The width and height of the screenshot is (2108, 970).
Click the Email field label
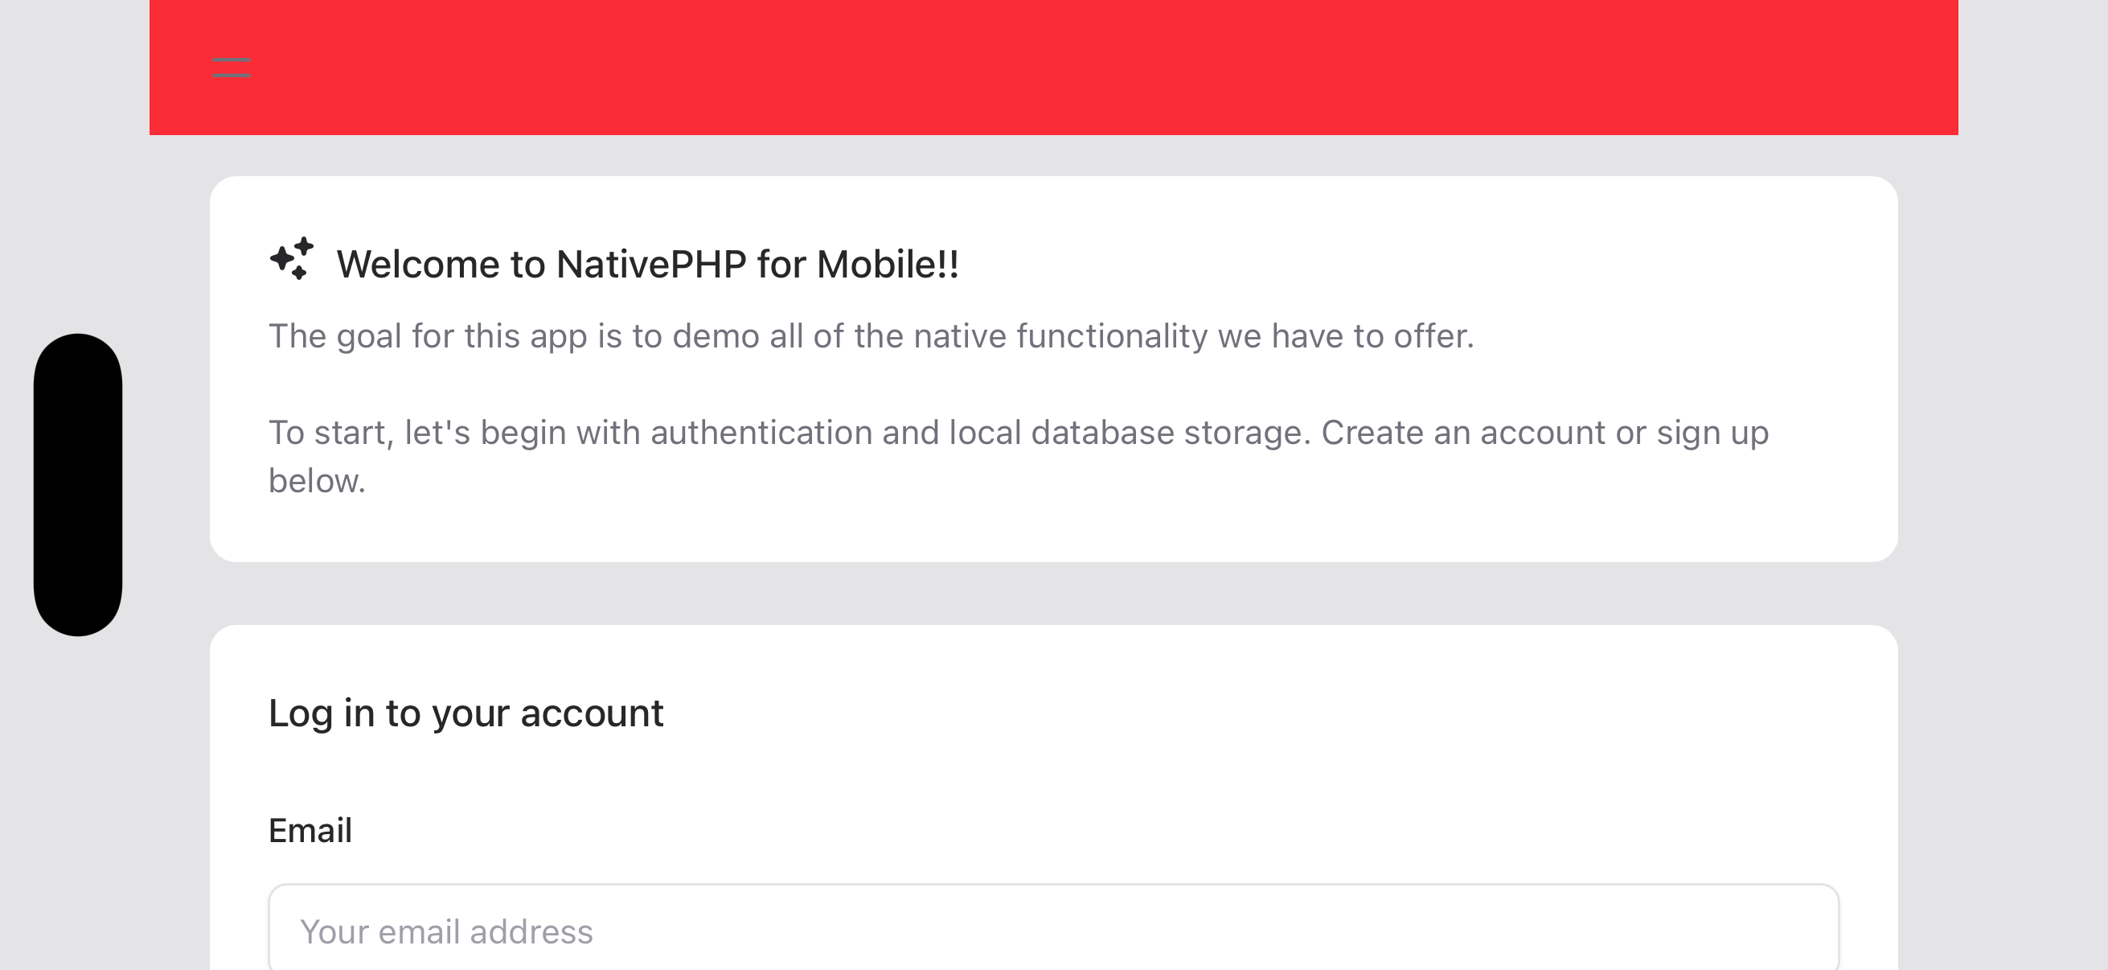[x=310, y=830]
